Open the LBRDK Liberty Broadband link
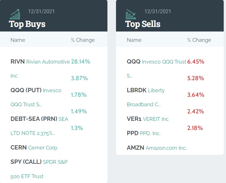This screenshot has height=183, width=226. 146,90
